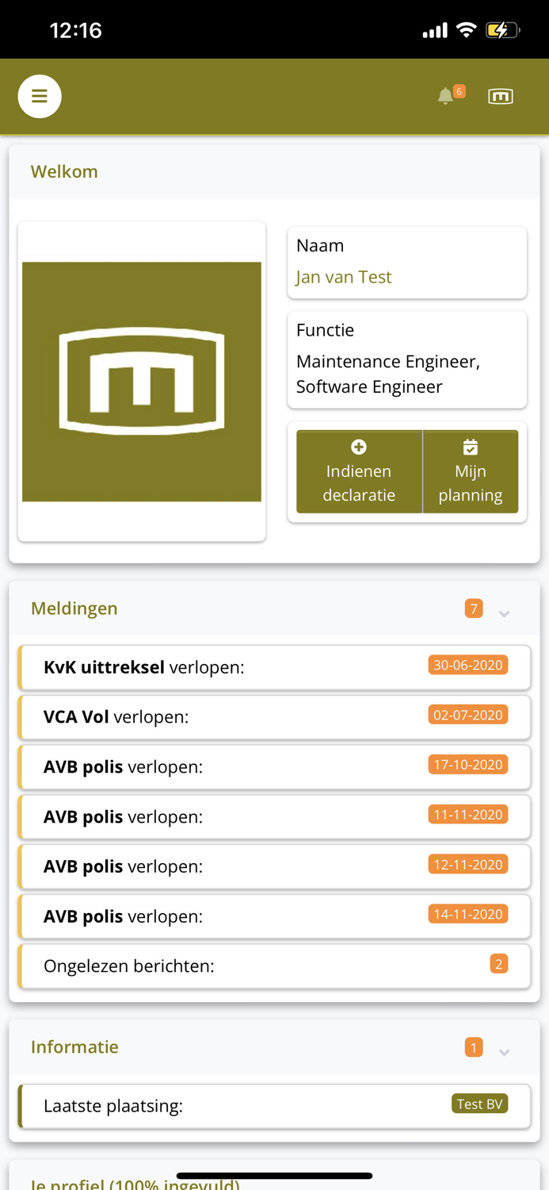Viewport: 549px width, 1190px height.
Task: Expand the Welkom section header
Action: (64, 171)
